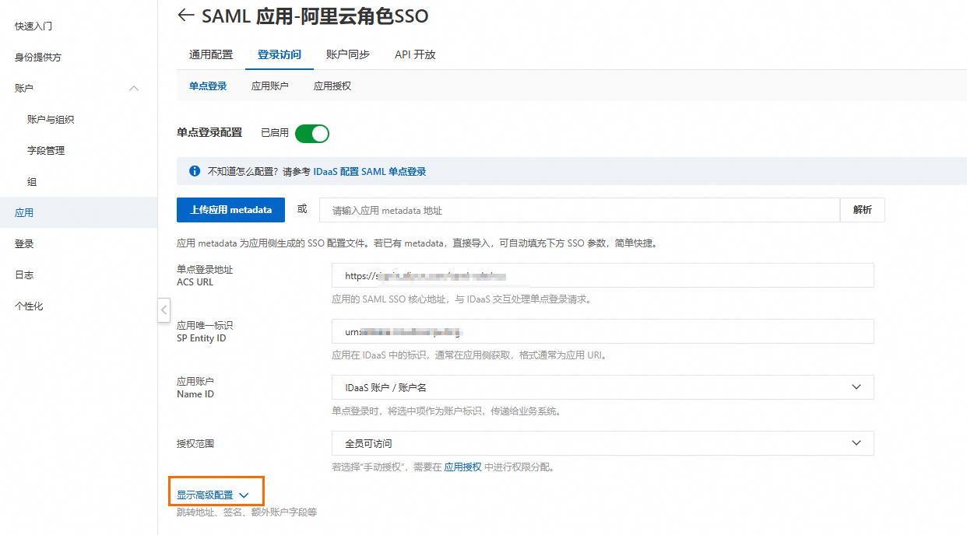Screen dimensions: 967x535
Task: Select 应用 in the sidebar
Action: point(79,212)
